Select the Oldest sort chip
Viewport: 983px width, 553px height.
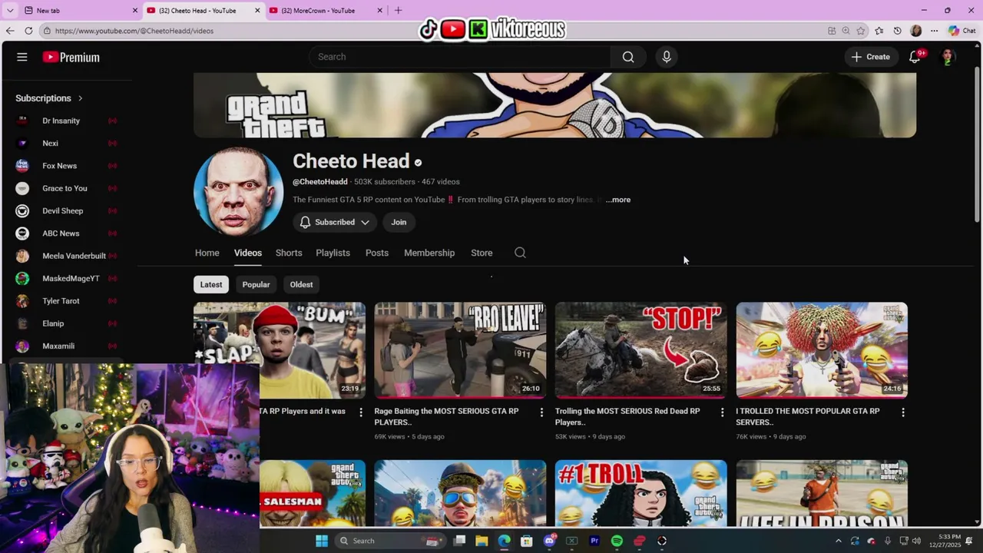(x=301, y=284)
